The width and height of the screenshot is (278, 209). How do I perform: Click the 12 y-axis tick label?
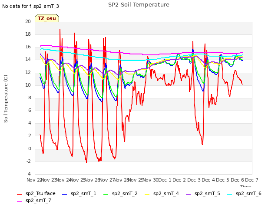click(28, 72)
